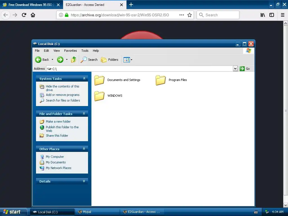Image resolution: width=288 pixels, height=216 pixels.
Task: Go to the browser home page icon
Action: (x=33, y=15)
